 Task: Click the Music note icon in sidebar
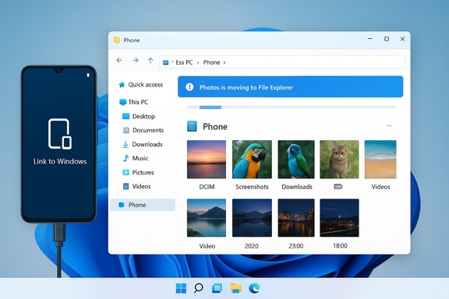[x=126, y=158]
